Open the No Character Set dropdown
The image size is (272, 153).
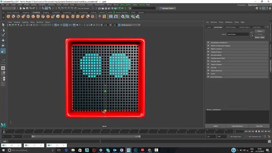pos(255,136)
